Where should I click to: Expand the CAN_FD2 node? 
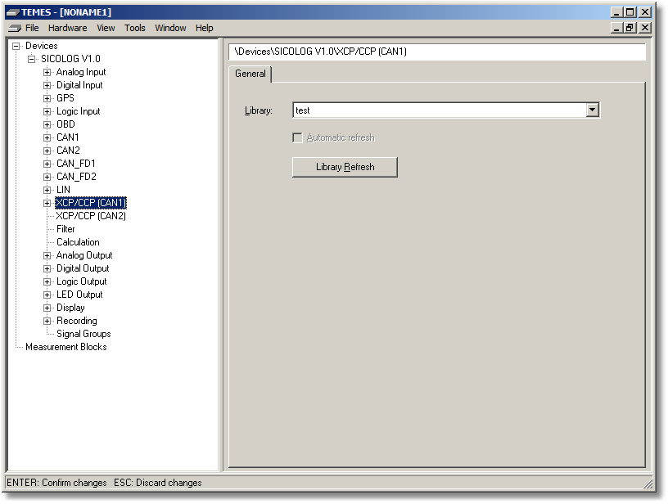47,177
